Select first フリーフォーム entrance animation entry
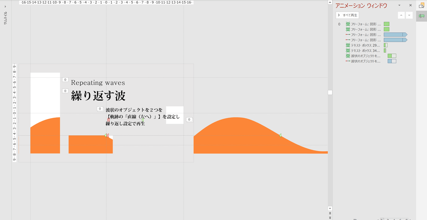427x220 pixels. click(x=366, y=24)
